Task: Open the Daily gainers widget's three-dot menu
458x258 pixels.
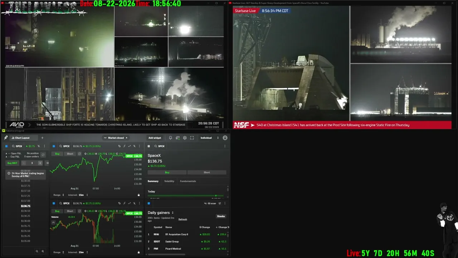Action: [225, 203]
